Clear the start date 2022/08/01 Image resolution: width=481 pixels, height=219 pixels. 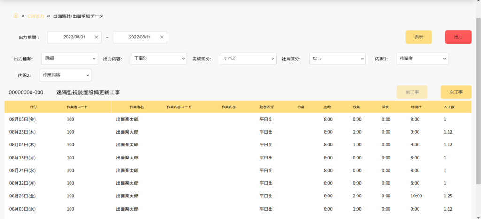click(x=96, y=37)
